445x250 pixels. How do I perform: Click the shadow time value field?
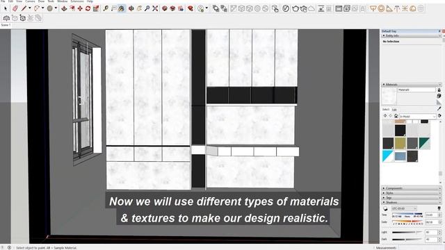pyautogui.click(x=431, y=215)
